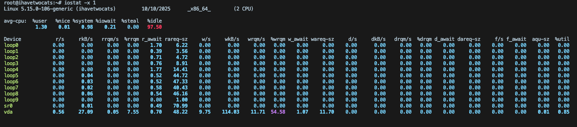The image size is (577, 127).
Task: Select the architecture text '_x86_64_'
Action: pos(199,9)
